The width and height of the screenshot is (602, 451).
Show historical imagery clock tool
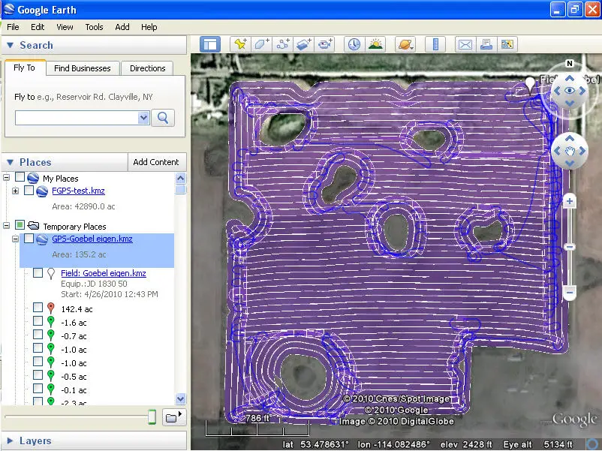[x=354, y=44]
